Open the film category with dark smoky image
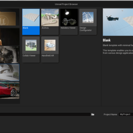Image resolution: width=133 pixels, height=133 pixels. (10, 55)
